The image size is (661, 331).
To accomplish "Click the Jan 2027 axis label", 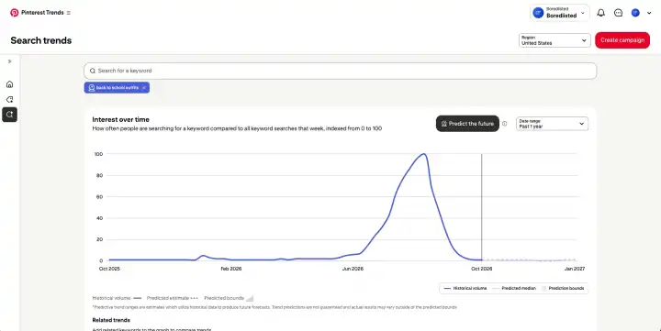I will click(x=575, y=269).
